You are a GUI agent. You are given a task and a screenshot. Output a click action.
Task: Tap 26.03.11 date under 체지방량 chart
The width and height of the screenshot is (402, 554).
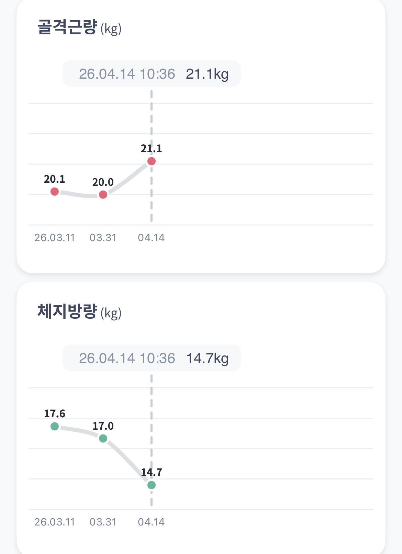coord(55,522)
